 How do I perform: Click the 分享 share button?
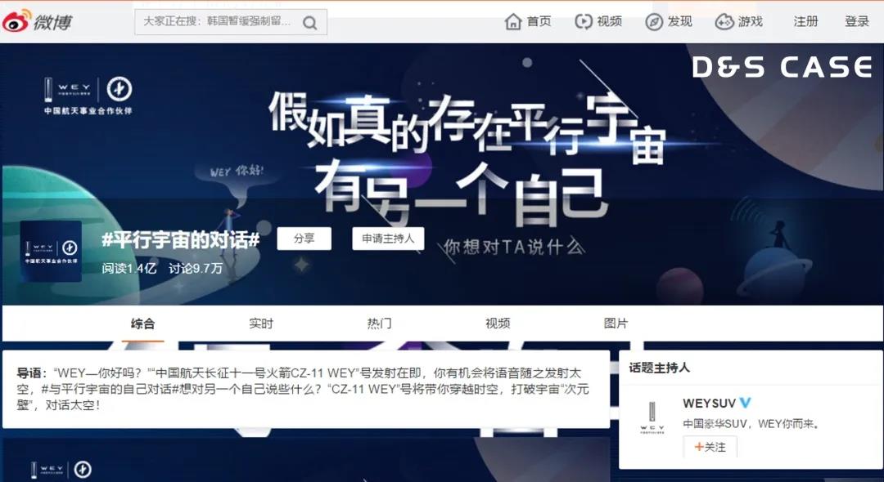(x=303, y=239)
